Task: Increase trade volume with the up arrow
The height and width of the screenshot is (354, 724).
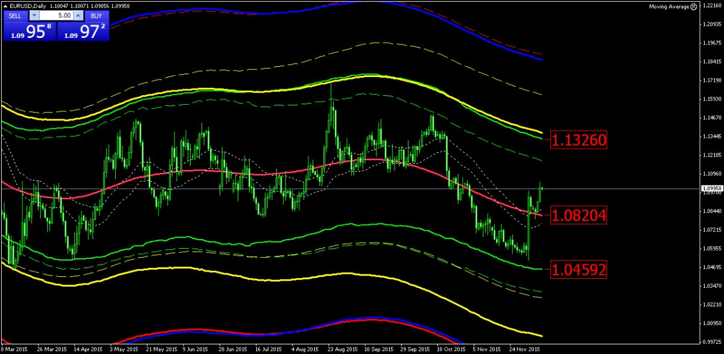Action: coord(78,15)
